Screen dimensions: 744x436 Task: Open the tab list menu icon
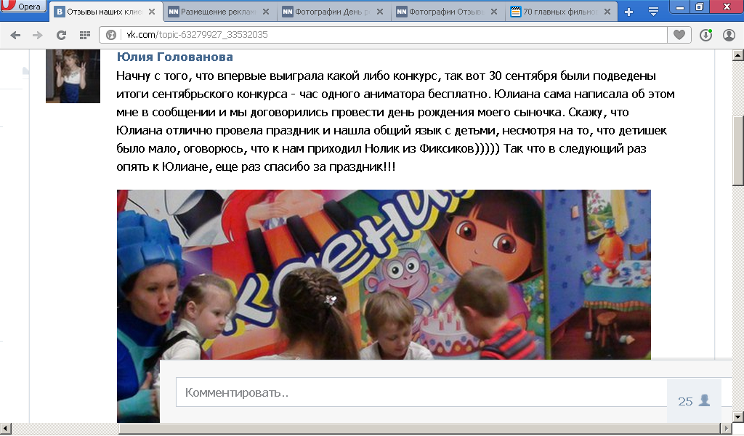coord(653,12)
